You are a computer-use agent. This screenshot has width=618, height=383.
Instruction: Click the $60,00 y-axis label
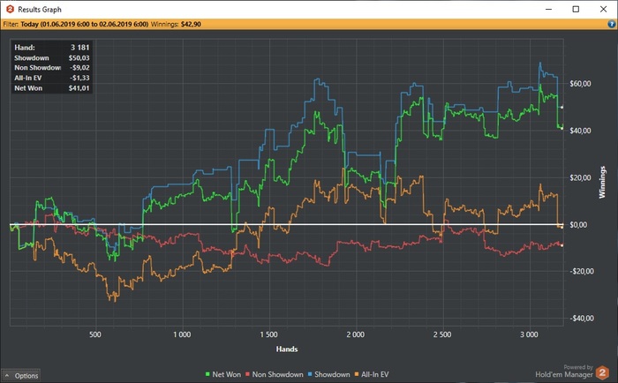[580, 84]
